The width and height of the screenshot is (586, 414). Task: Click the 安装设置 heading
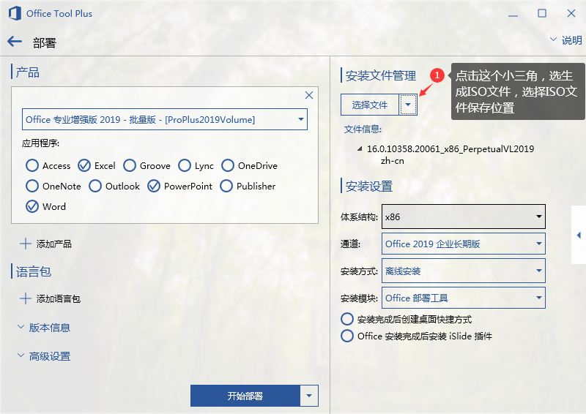[x=369, y=187]
